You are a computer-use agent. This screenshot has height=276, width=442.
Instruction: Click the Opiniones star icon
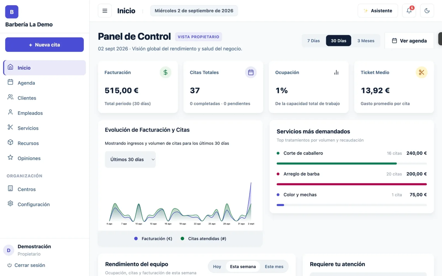[10, 157]
